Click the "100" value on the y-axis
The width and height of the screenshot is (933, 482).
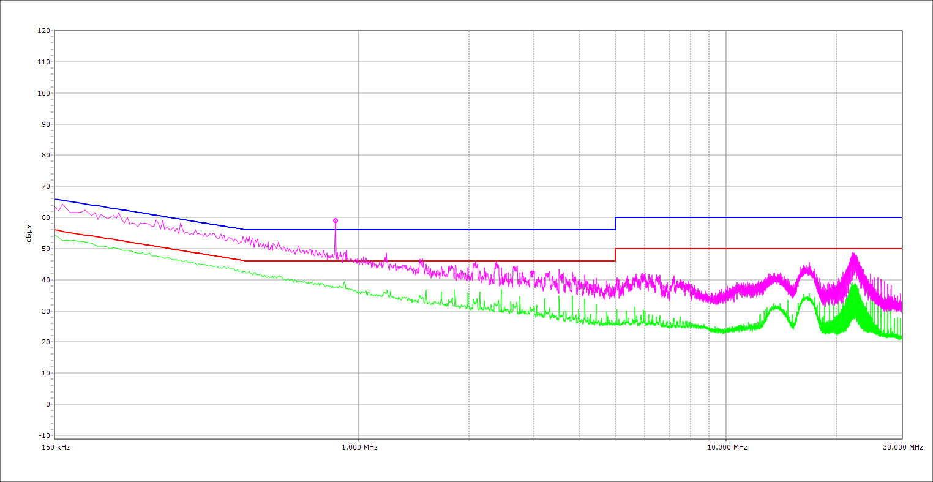click(x=43, y=93)
